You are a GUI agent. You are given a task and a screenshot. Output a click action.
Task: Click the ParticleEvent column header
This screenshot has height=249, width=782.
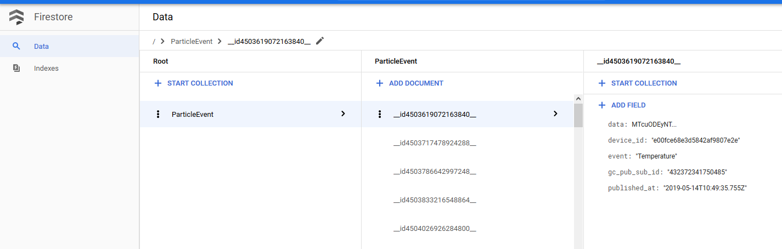click(x=396, y=61)
